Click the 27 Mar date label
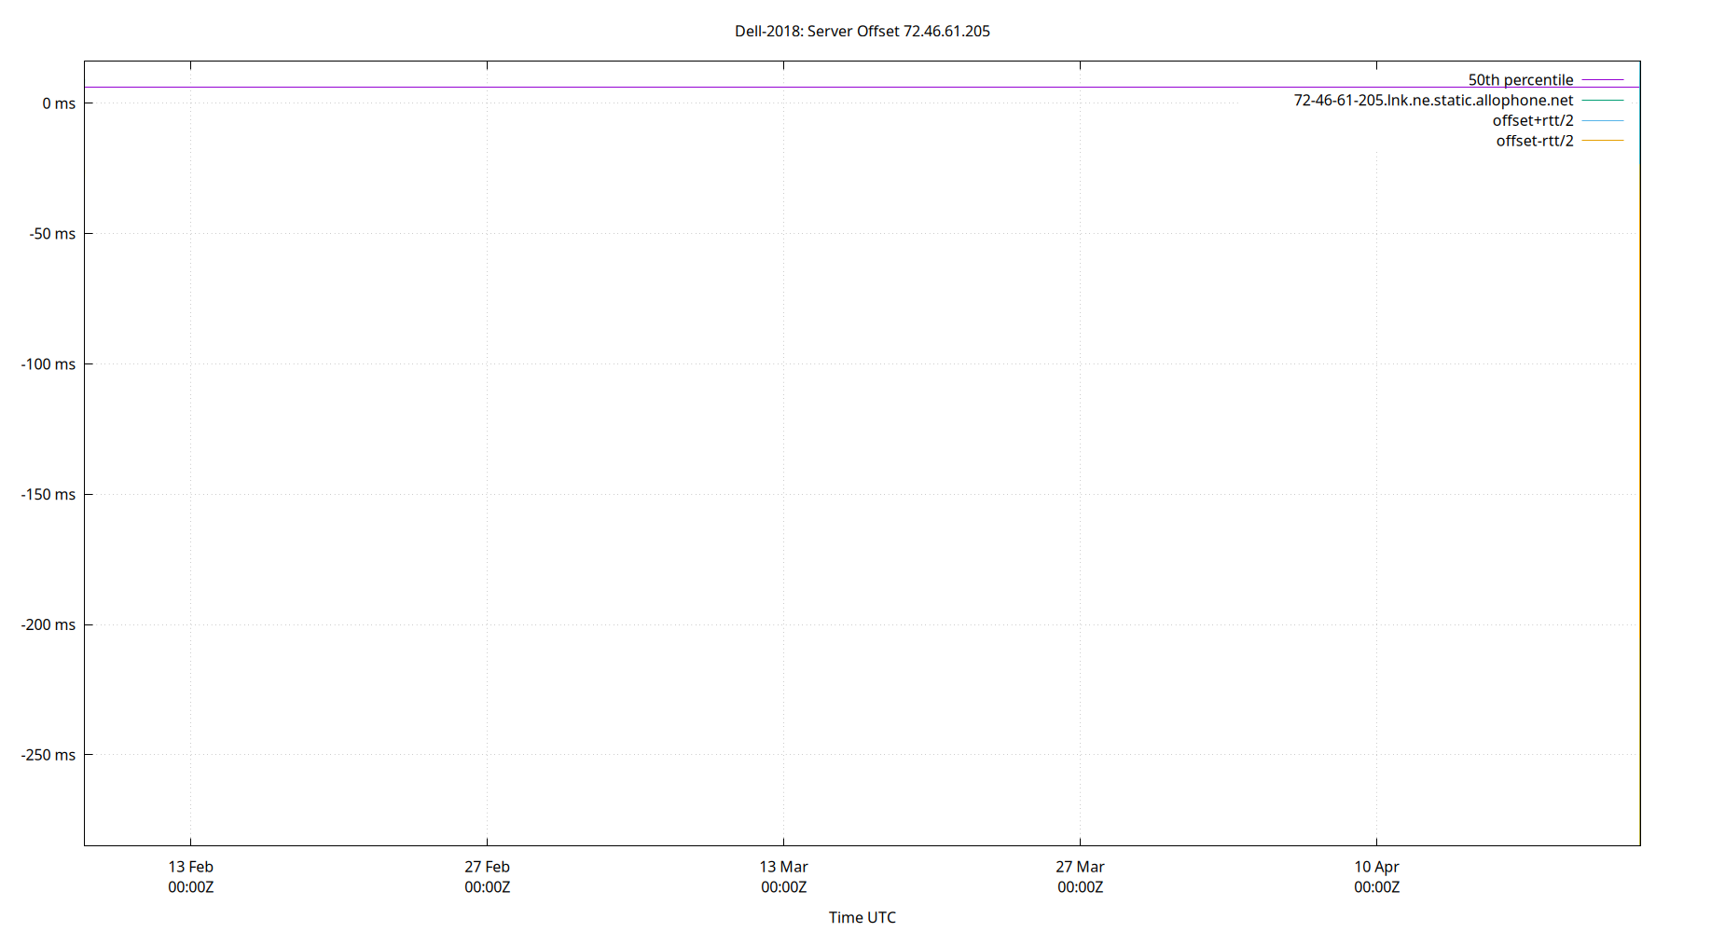Image resolution: width=1725 pixels, height=932 pixels. tap(1082, 866)
